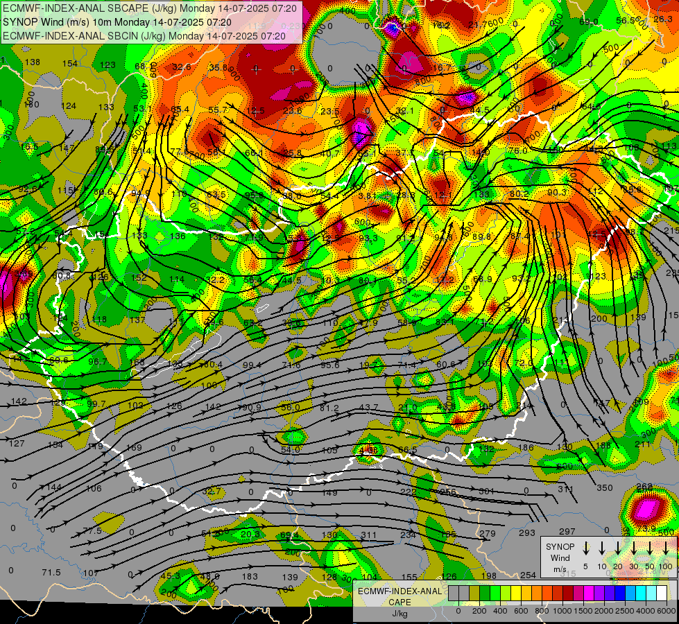Click the map value '90.3'
Screen dimensions: 679x624
coord(556,192)
